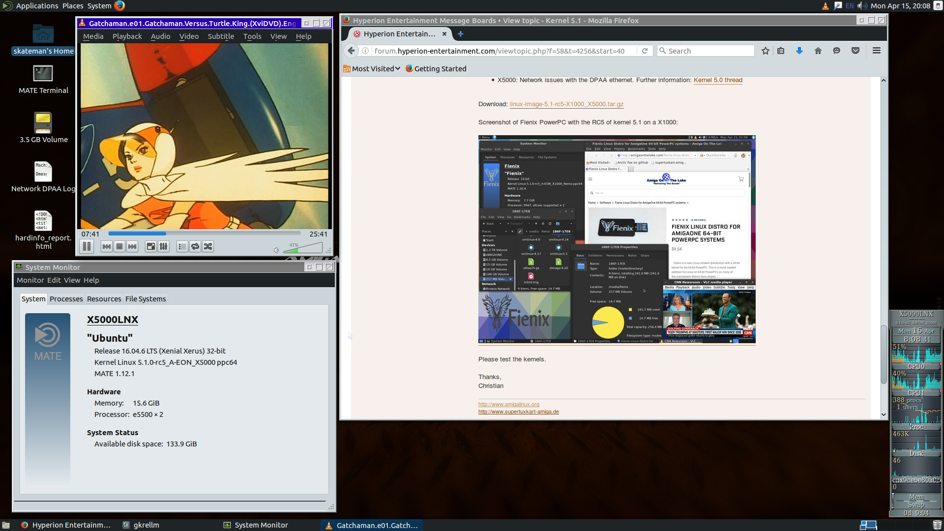Open panel volume control icon
944x531 pixels.
tap(862, 6)
